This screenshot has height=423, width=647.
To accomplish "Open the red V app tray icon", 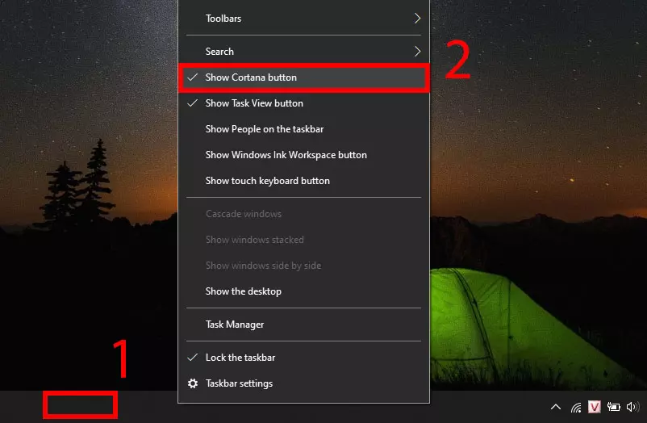I will 595,407.
